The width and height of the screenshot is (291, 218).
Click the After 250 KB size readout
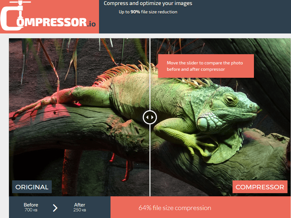pyautogui.click(x=80, y=207)
